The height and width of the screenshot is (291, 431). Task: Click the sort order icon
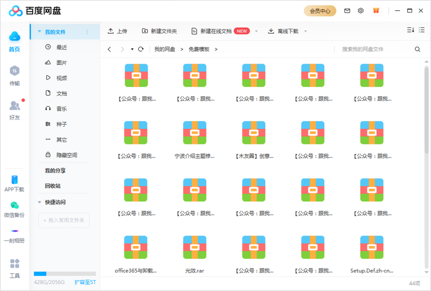point(411,30)
